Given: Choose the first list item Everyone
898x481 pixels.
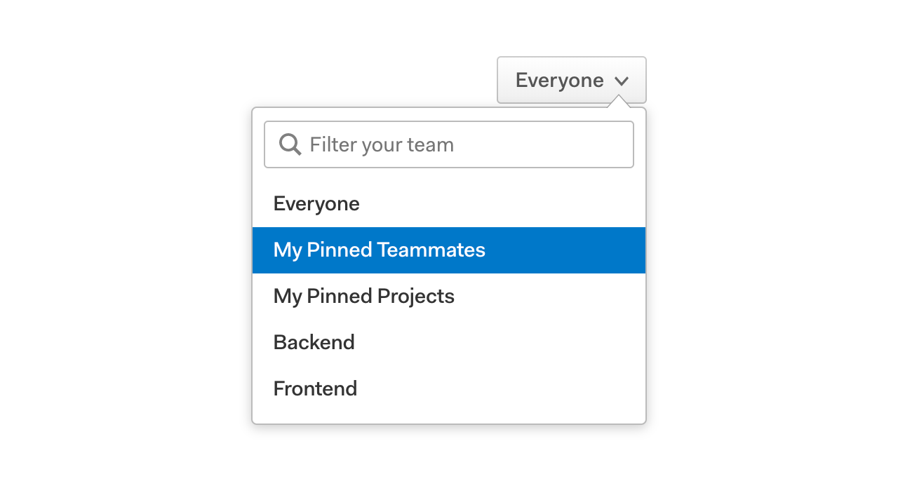Looking at the screenshot, I should [449, 204].
